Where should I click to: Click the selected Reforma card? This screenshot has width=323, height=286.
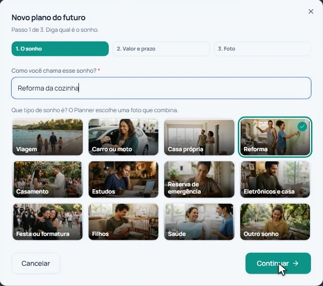[275, 137]
